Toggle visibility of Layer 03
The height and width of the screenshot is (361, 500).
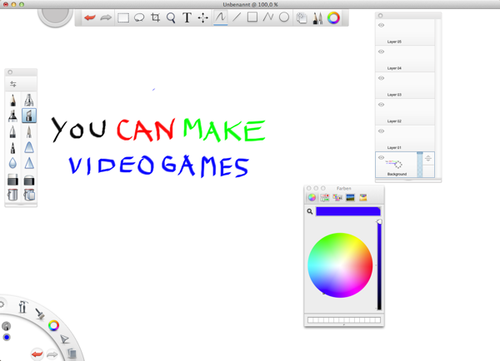coord(381,78)
